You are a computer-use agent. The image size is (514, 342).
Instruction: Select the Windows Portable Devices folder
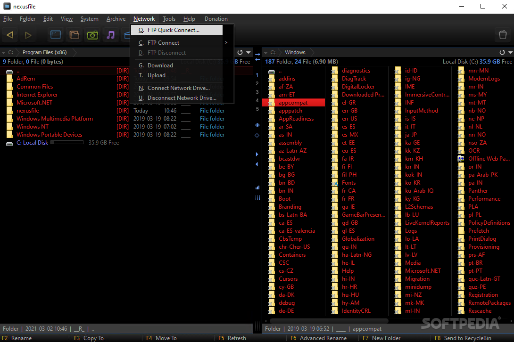pyautogui.click(x=49, y=135)
